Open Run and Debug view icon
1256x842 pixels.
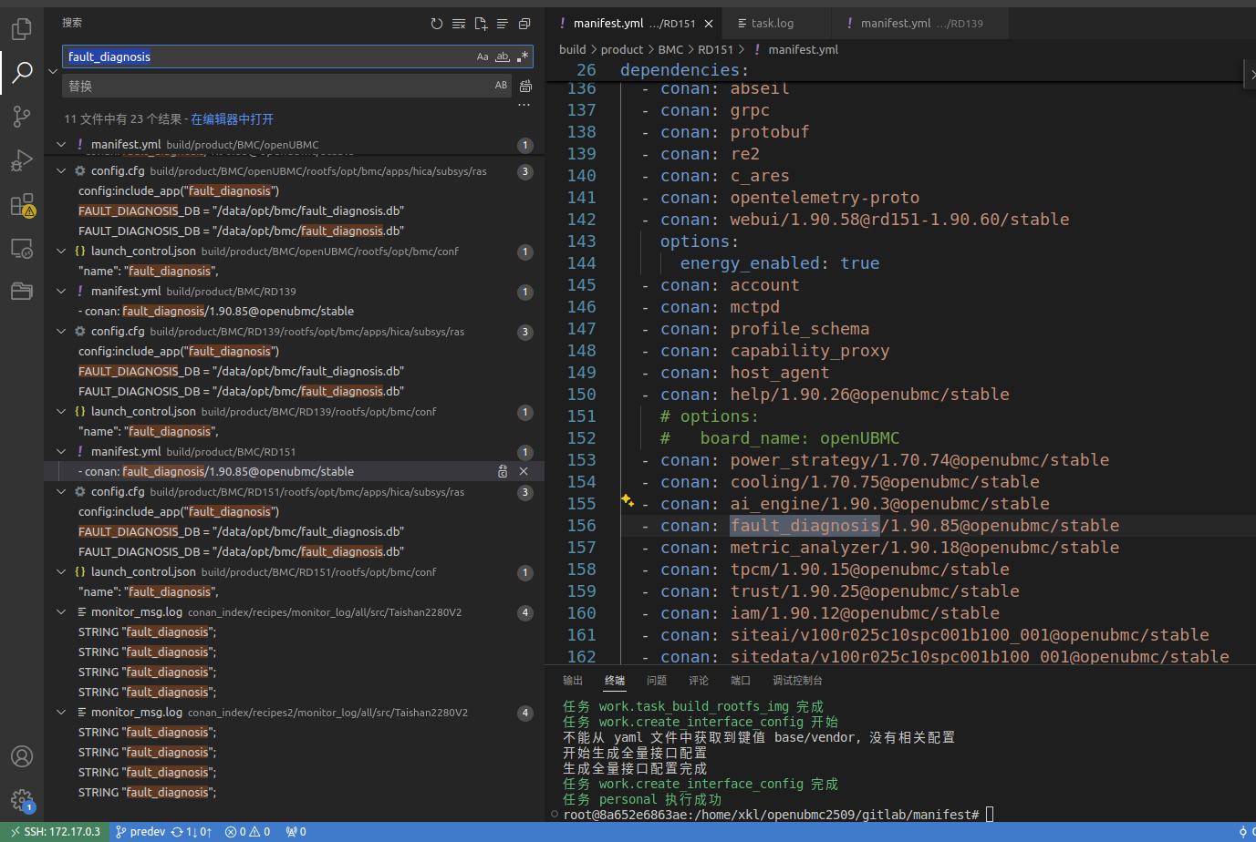coord(21,160)
